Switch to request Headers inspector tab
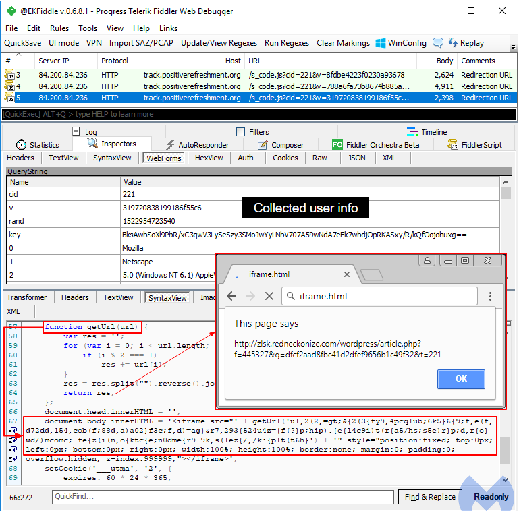The image size is (519, 511). click(x=20, y=158)
